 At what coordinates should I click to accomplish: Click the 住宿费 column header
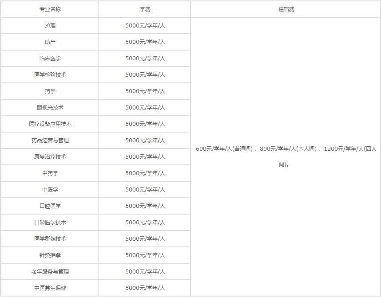point(286,9)
